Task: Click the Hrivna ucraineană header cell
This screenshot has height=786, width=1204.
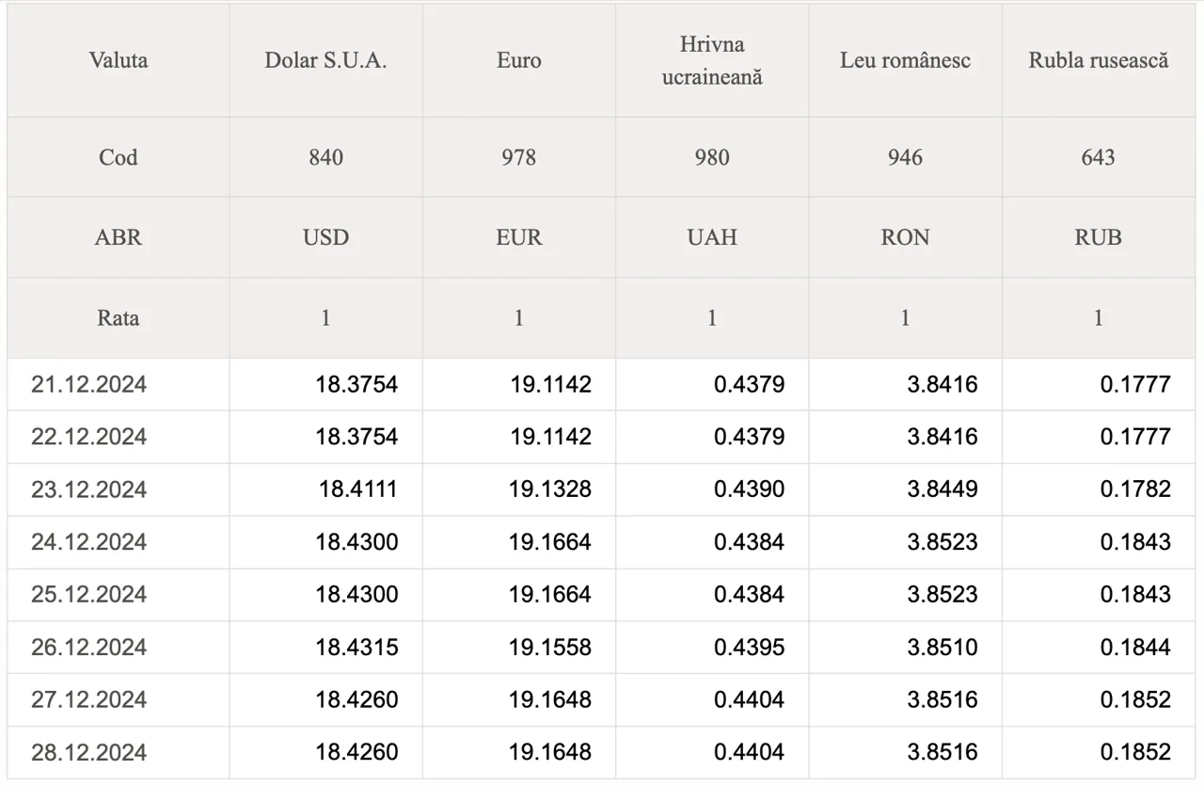Action: (712, 61)
